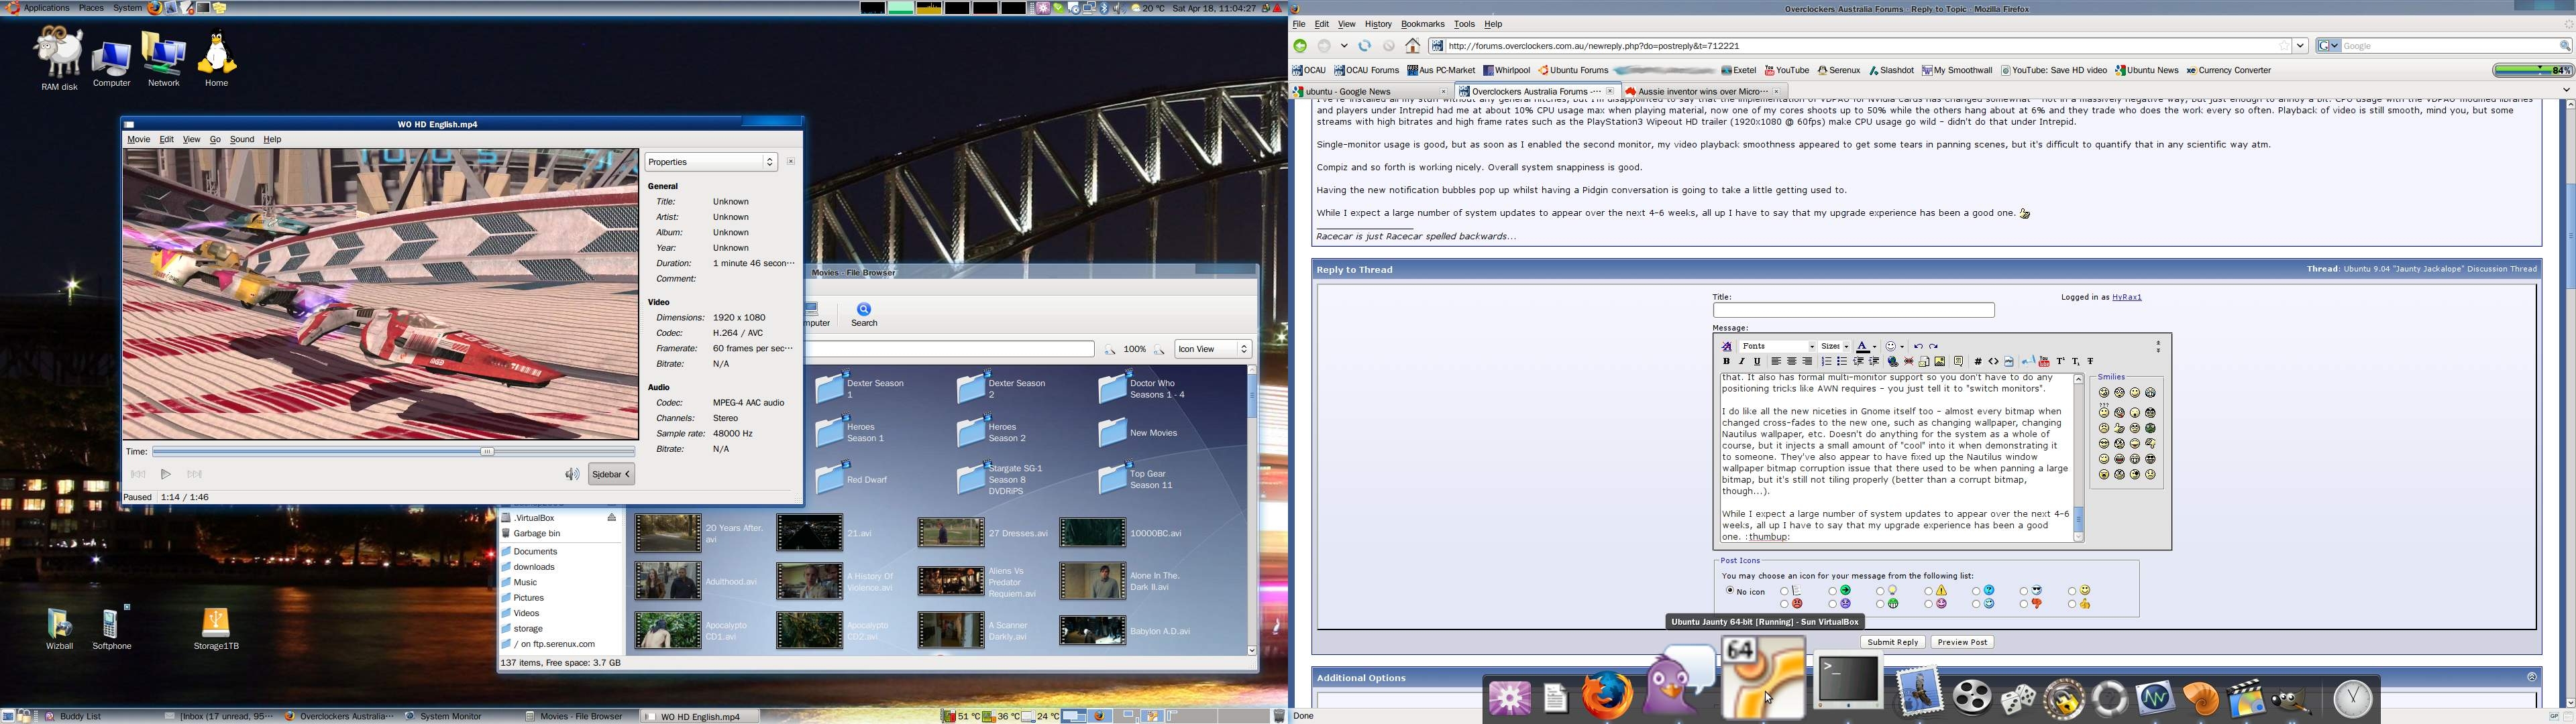Select the lightbulb post icon radio
Viewport: 2576px width, 724px height.
point(1880,592)
